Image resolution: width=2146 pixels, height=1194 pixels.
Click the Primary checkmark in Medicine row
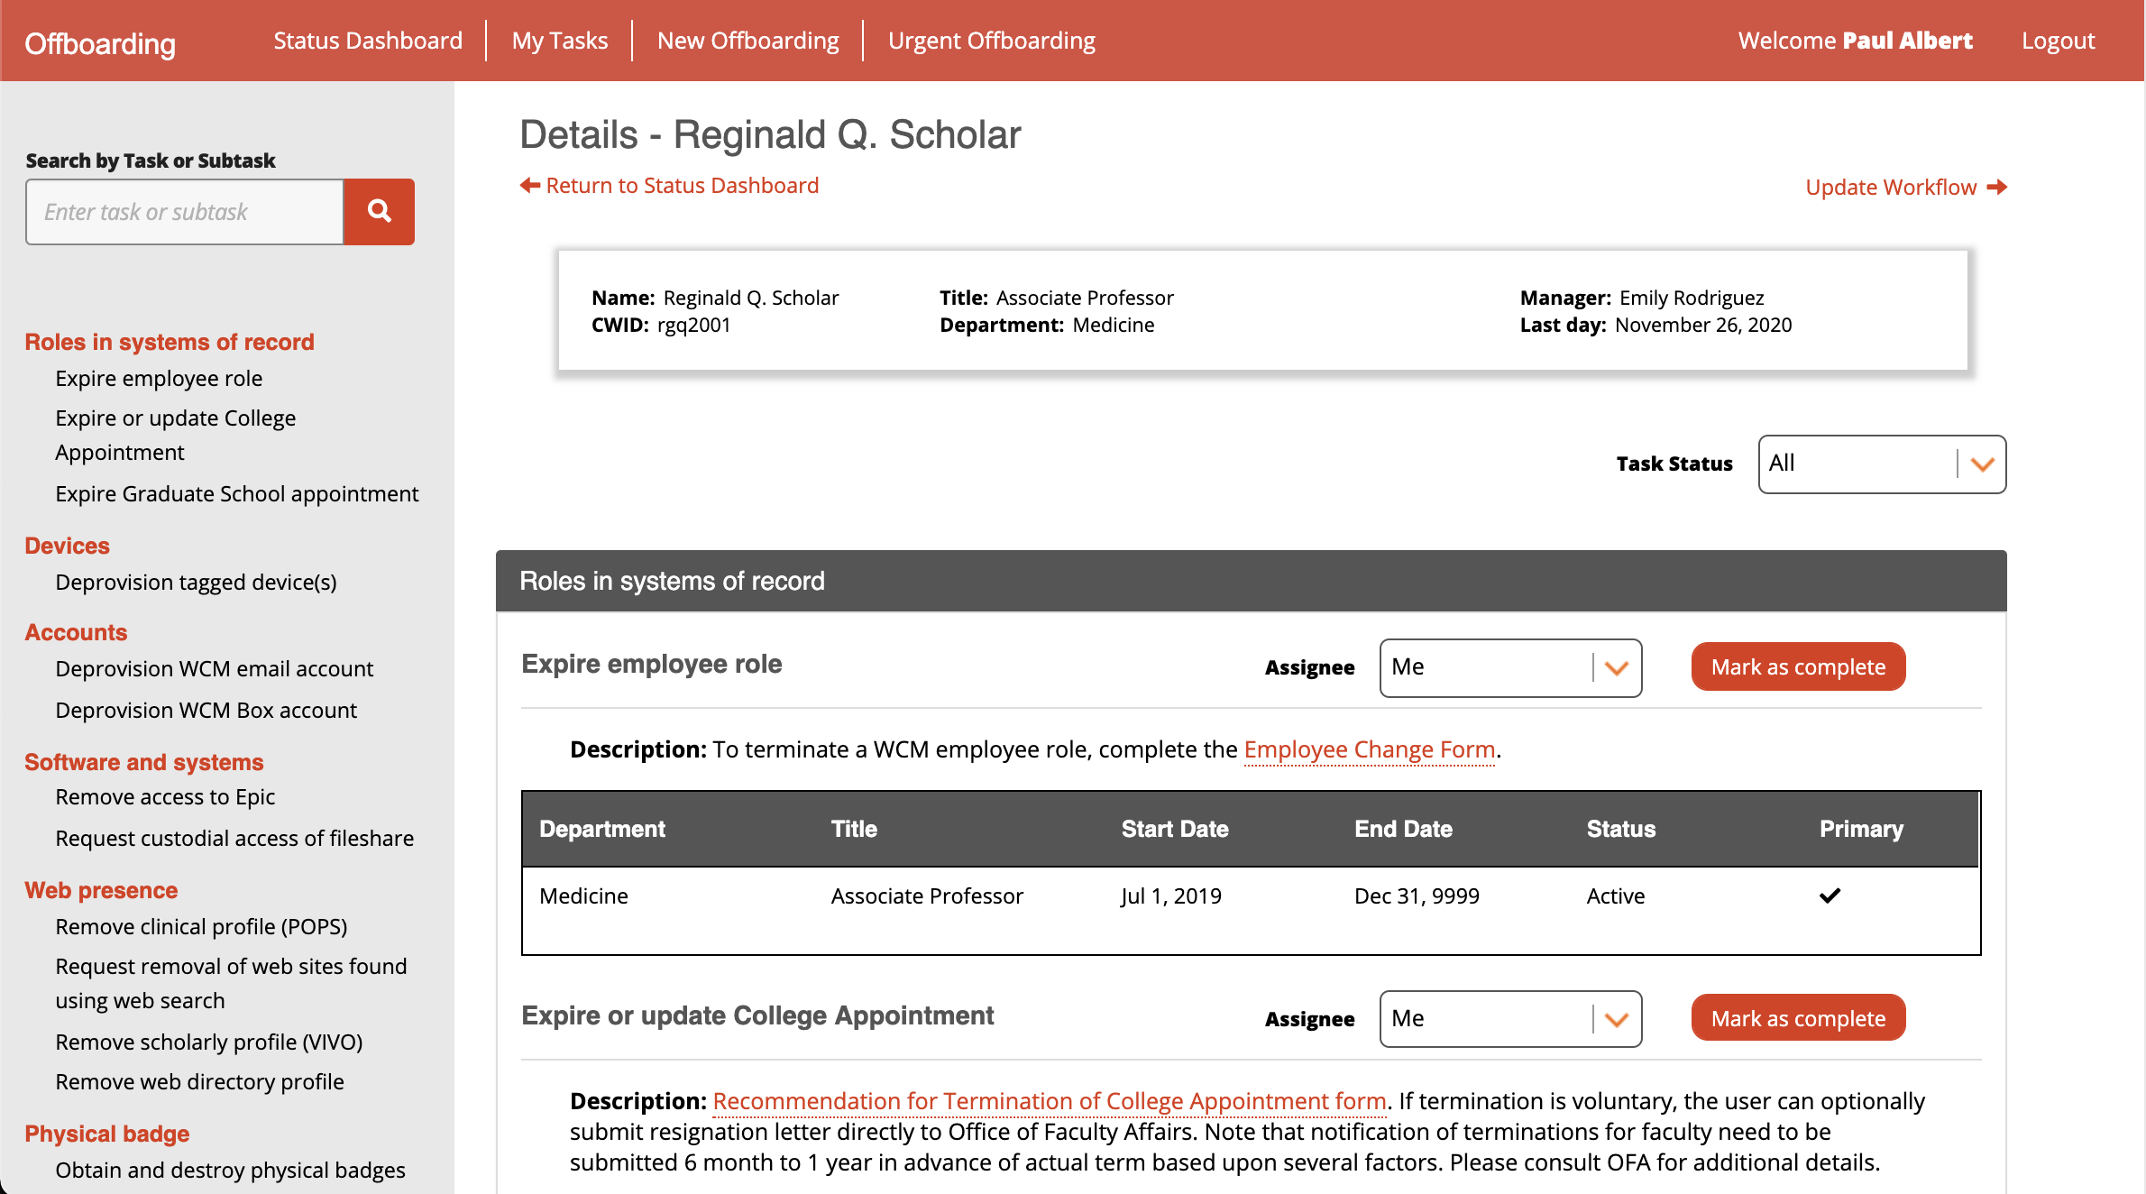1830,895
